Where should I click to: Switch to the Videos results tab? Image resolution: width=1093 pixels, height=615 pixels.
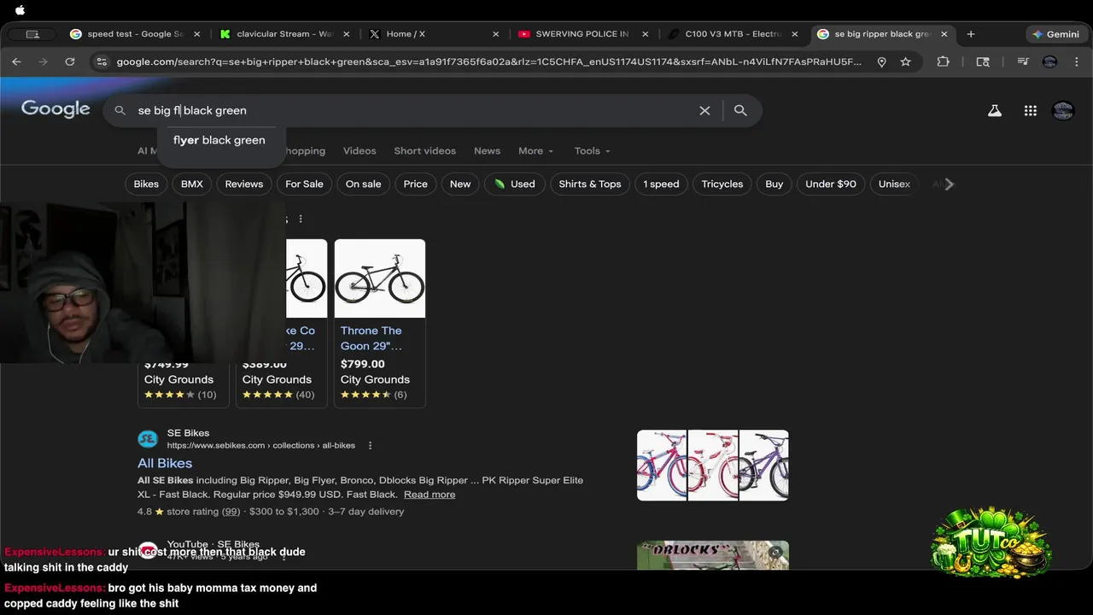359,150
